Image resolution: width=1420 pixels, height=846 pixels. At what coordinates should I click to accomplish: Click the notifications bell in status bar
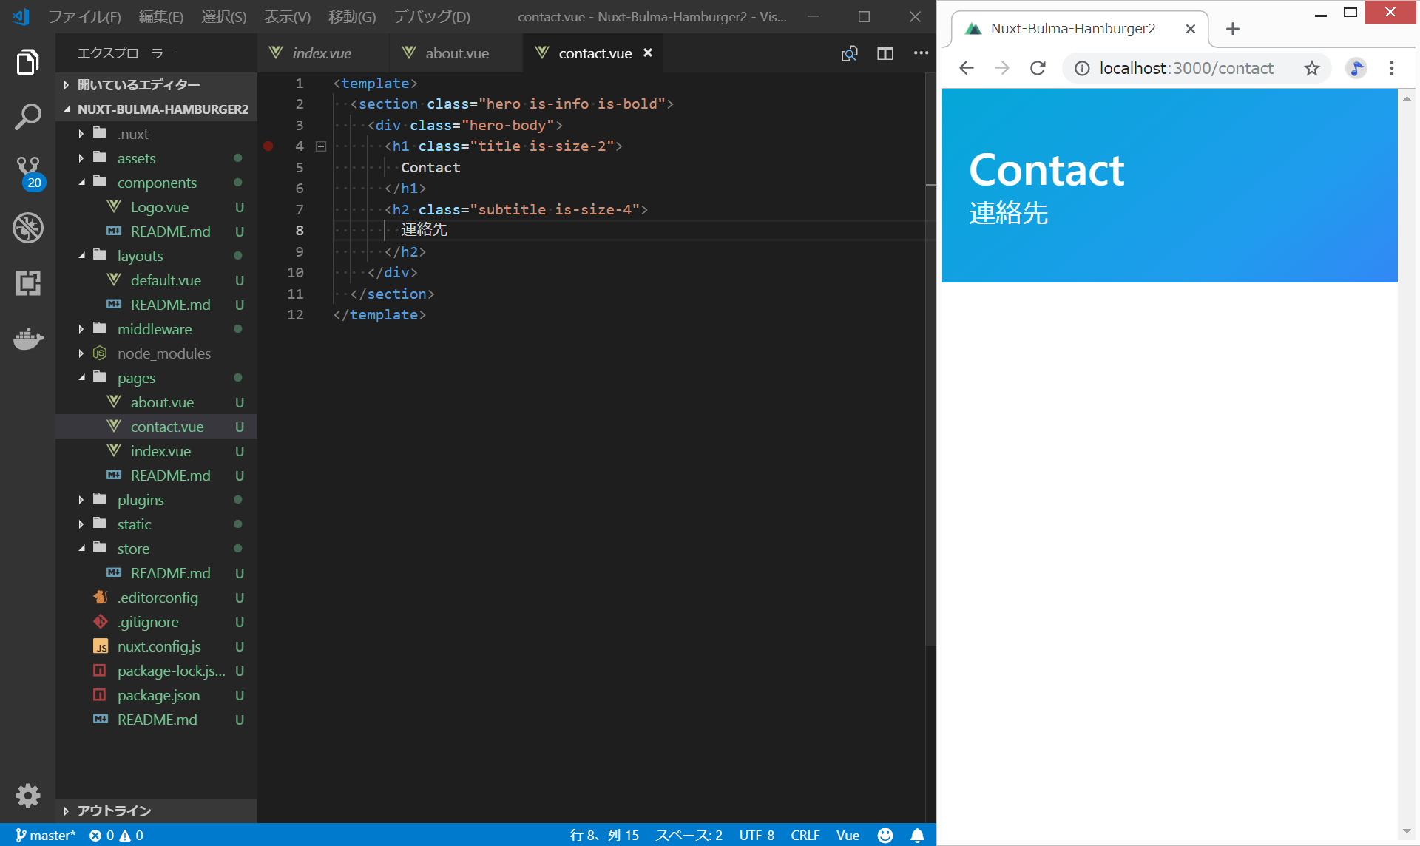917,835
